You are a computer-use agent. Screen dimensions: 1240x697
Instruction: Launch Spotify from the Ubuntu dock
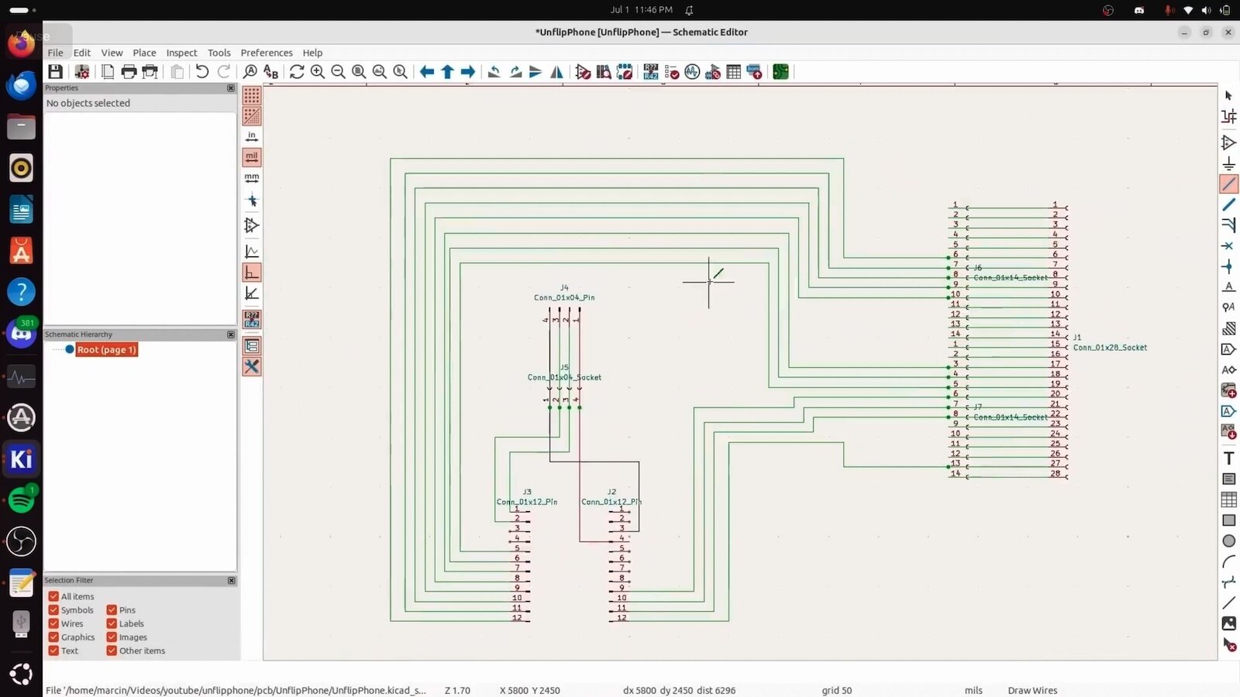(x=21, y=500)
